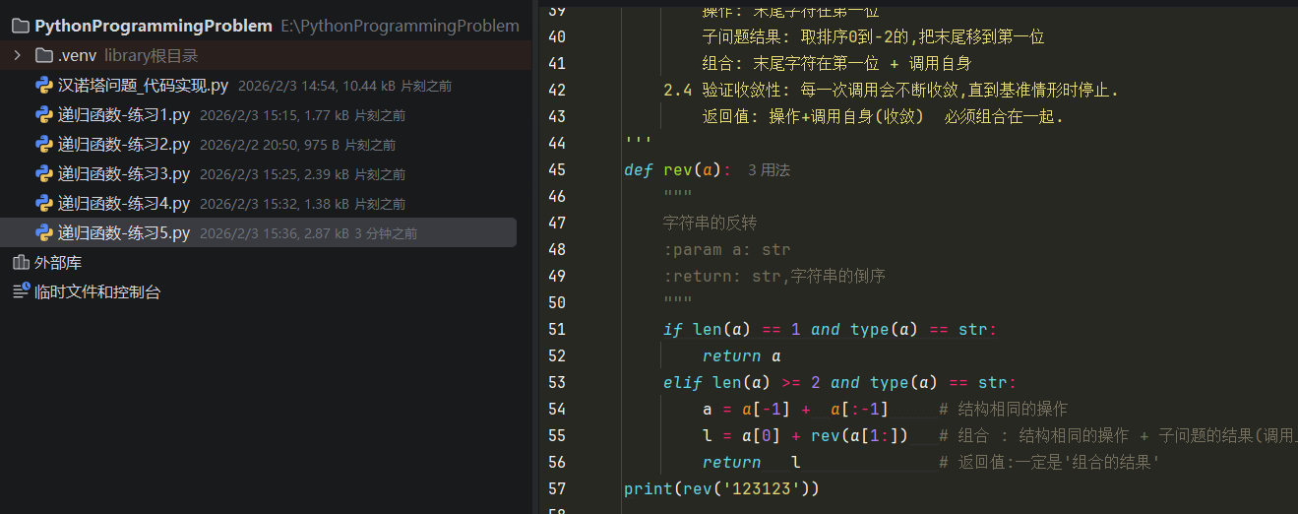Click the 'return l' statement on line 56
This screenshot has height=514, width=1298.
(751, 462)
